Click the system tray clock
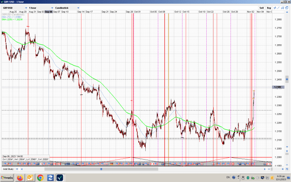The height and width of the screenshot is (182, 291). pos(281,177)
